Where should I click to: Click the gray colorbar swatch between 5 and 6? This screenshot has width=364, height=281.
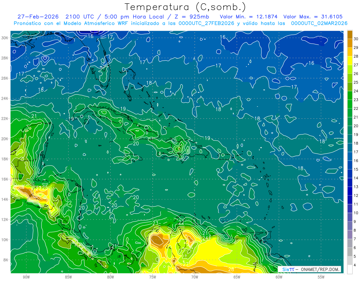350,252
